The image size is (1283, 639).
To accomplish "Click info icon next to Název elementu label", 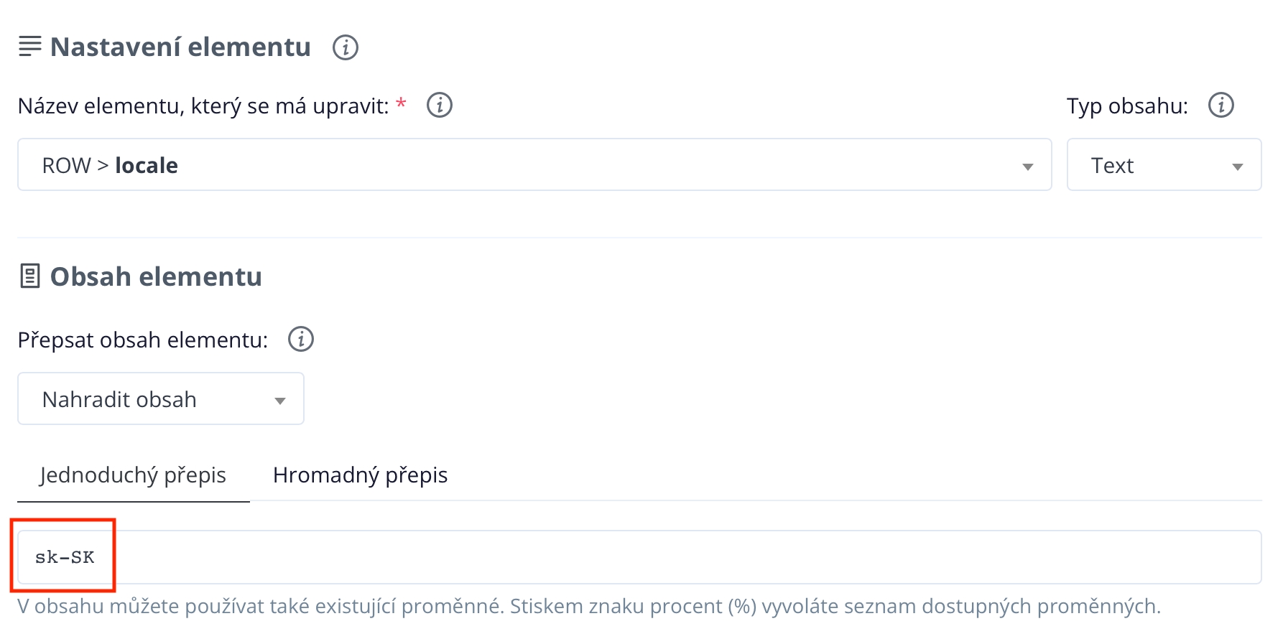I will [x=440, y=106].
